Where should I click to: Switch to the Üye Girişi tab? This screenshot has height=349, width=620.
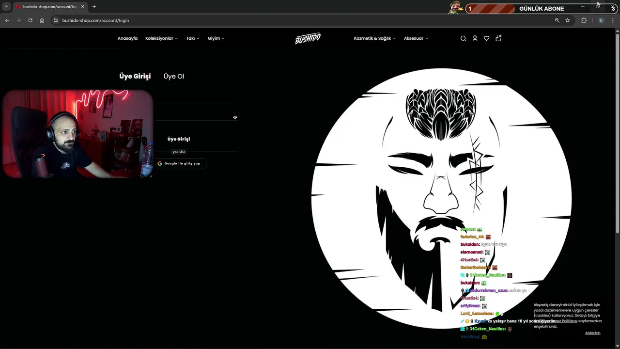(x=135, y=76)
